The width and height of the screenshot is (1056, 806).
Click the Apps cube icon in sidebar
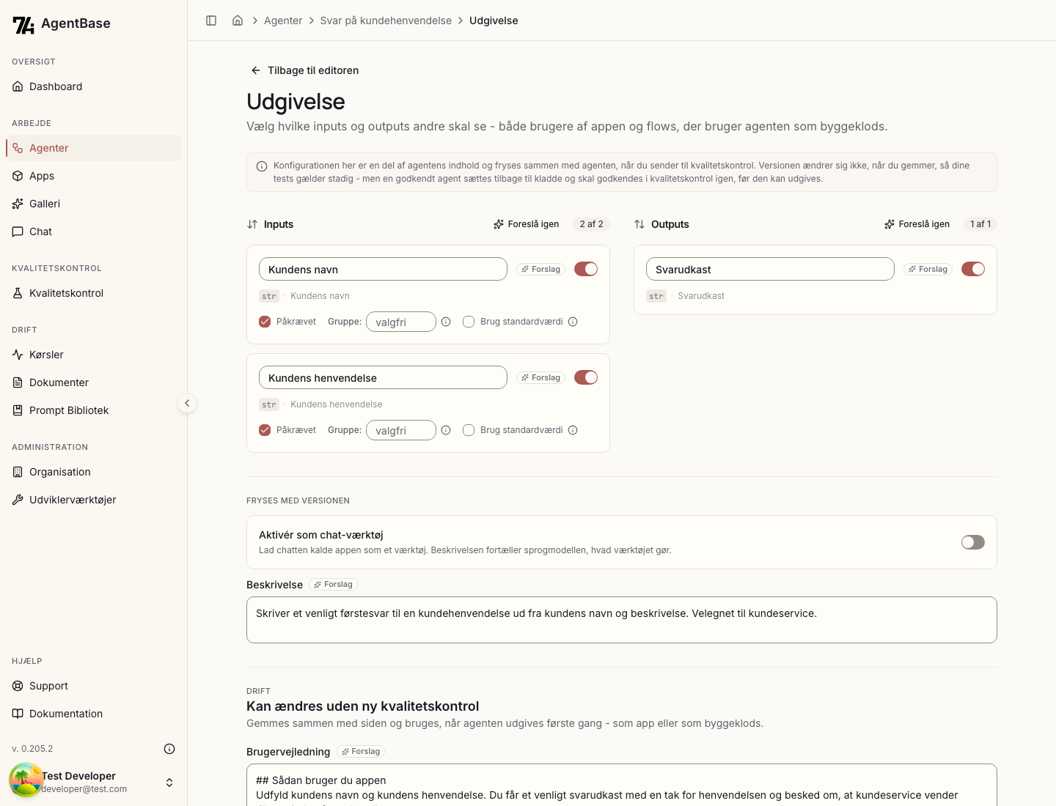pos(18,176)
